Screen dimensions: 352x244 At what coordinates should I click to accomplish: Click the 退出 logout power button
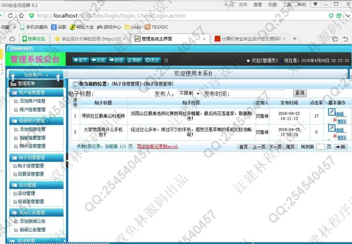click(x=152, y=60)
